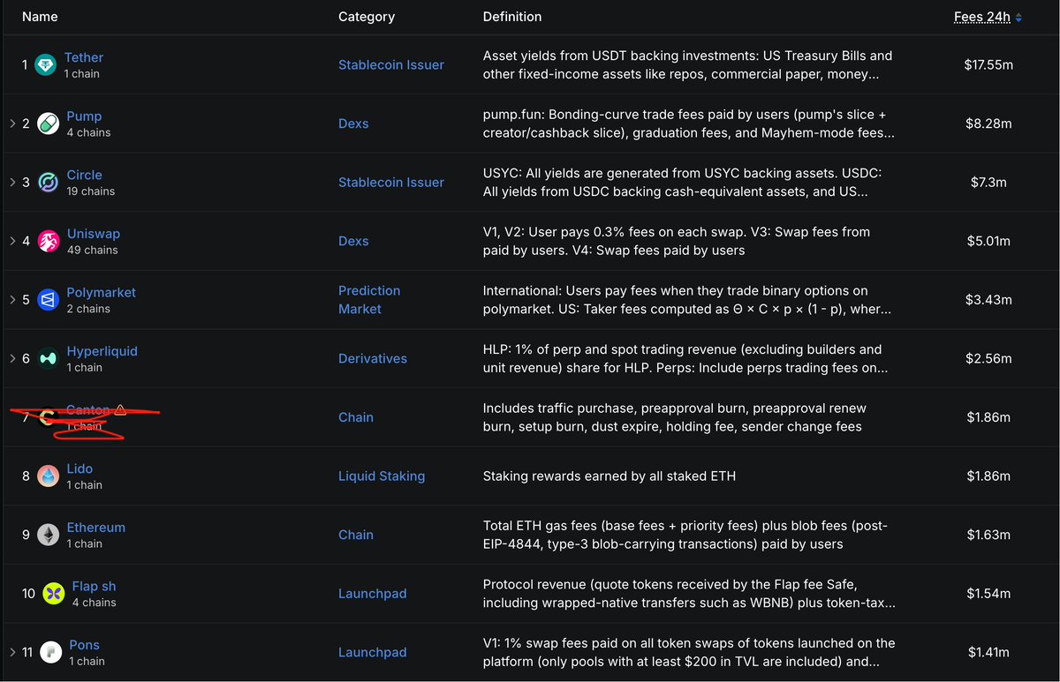1060x682 pixels.
Task: Open the Tether protocol link
Action: tap(84, 57)
